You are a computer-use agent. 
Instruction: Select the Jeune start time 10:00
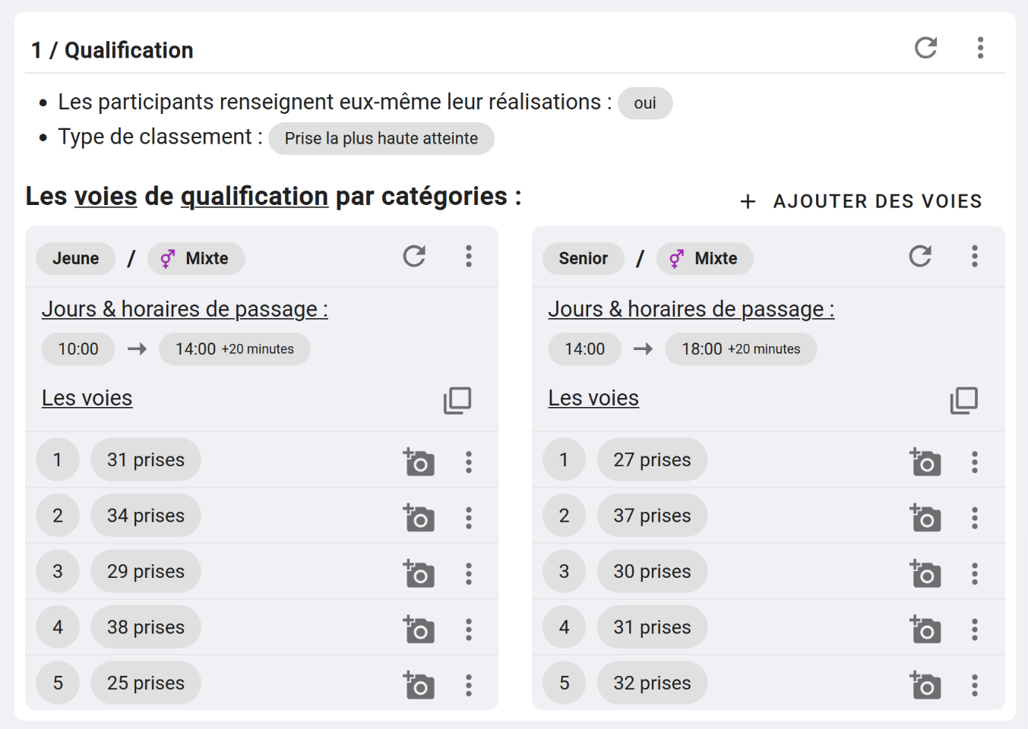pyautogui.click(x=78, y=349)
